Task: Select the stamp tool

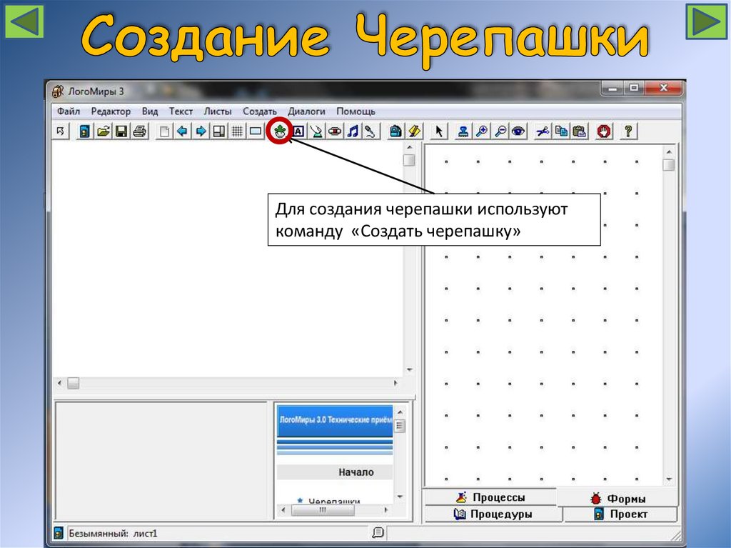Action: (x=463, y=131)
